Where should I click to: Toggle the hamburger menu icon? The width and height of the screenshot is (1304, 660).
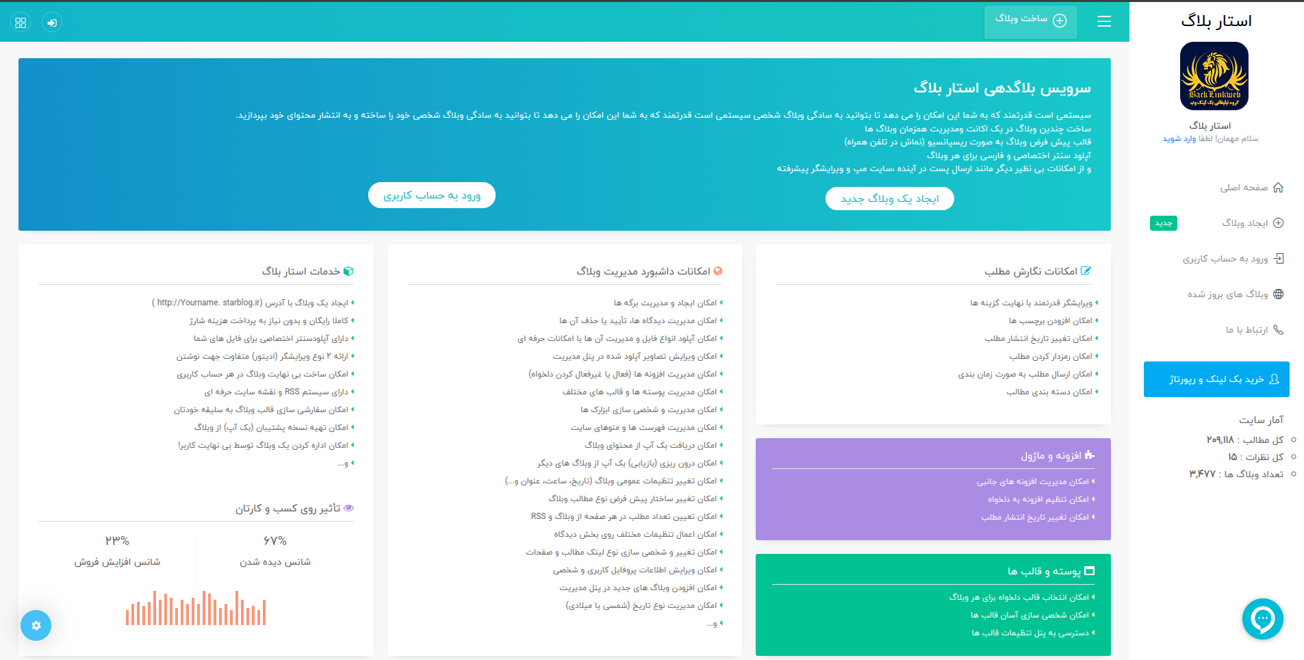pos(1104,21)
